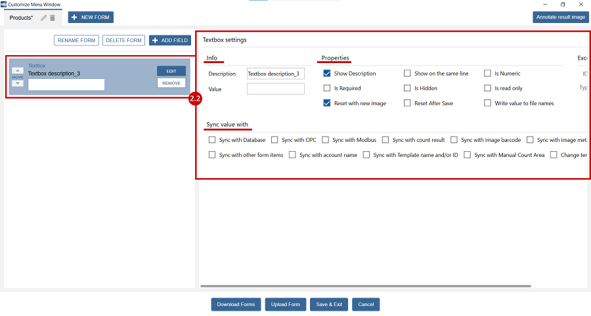This screenshot has height=316, width=591.
Task: Open Annotate result image
Action: [x=560, y=17]
